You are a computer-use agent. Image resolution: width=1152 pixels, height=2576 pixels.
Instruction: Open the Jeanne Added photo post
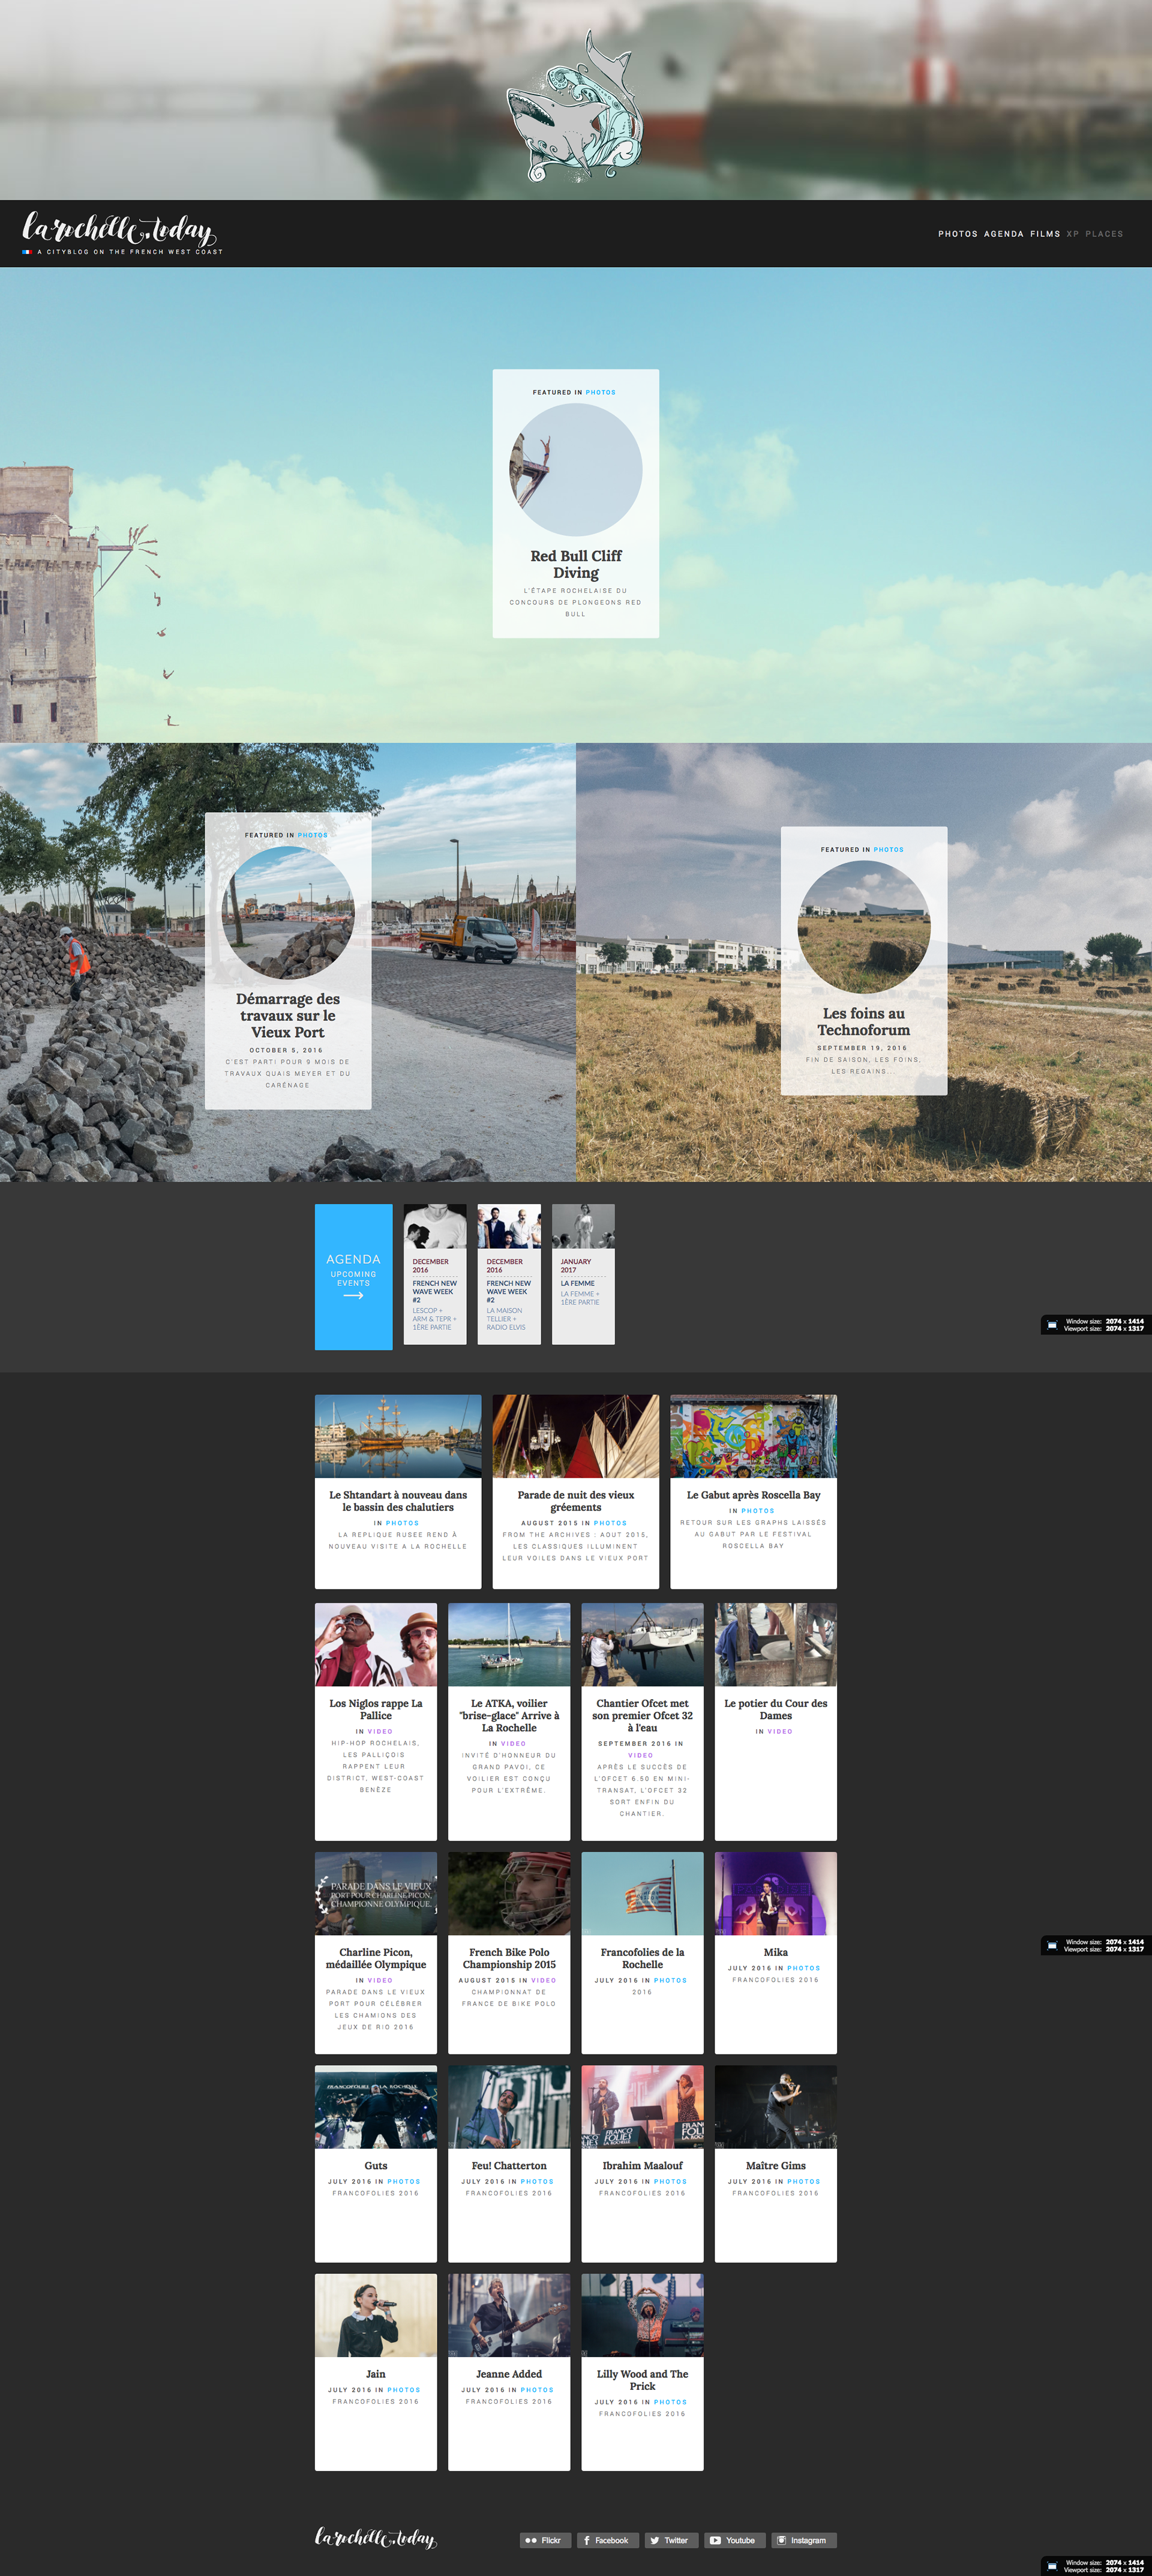click(509, 2373)
